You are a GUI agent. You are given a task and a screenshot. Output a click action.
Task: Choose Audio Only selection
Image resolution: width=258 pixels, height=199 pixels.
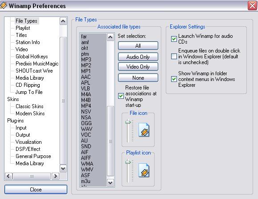(138, 57)
